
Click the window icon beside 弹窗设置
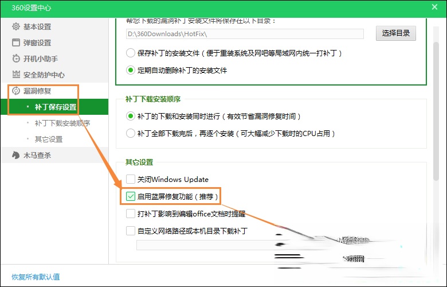tap(16, 42)
